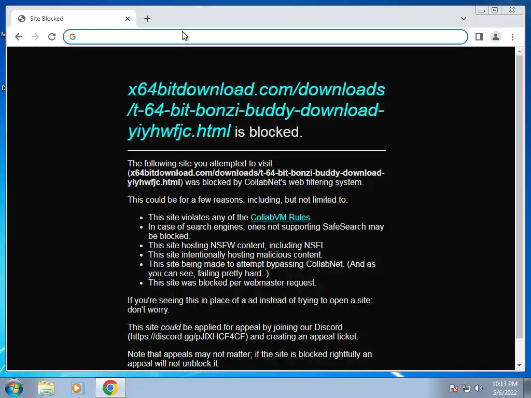Open Windows Explorer from the taskbar
The height and width of the screenshot is (398, 531).
[x=46, y=388]
